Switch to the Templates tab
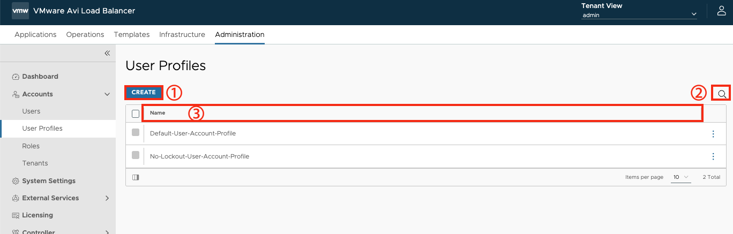 (x=132, y=34)
